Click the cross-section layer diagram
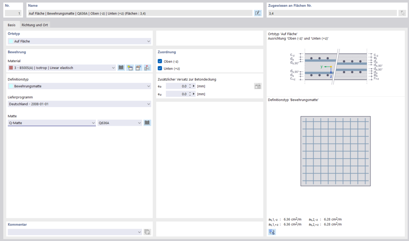Viewport: 409px width, 241px height. [x=336, y=67]
